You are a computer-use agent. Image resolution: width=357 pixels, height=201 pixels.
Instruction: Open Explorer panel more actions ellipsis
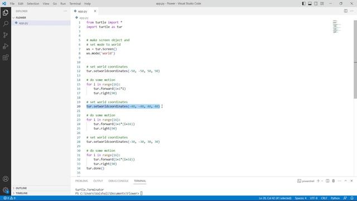pos(65,11)
